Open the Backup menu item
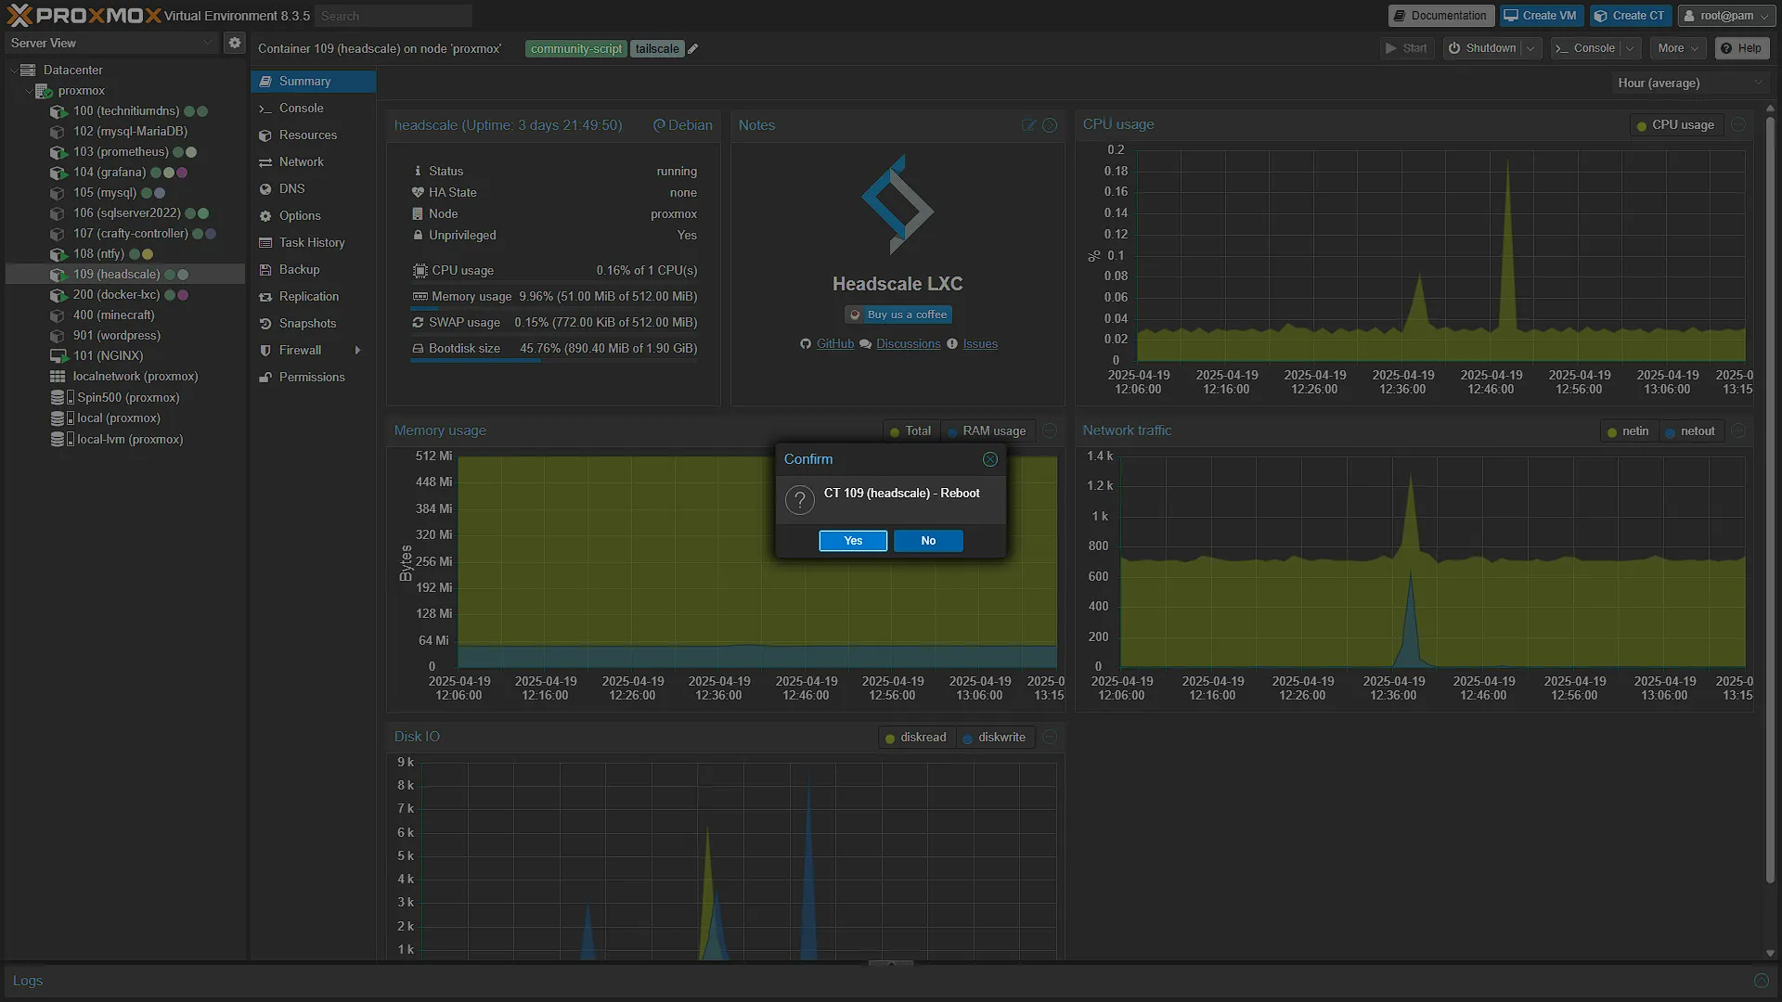 [x=313, y=270]
